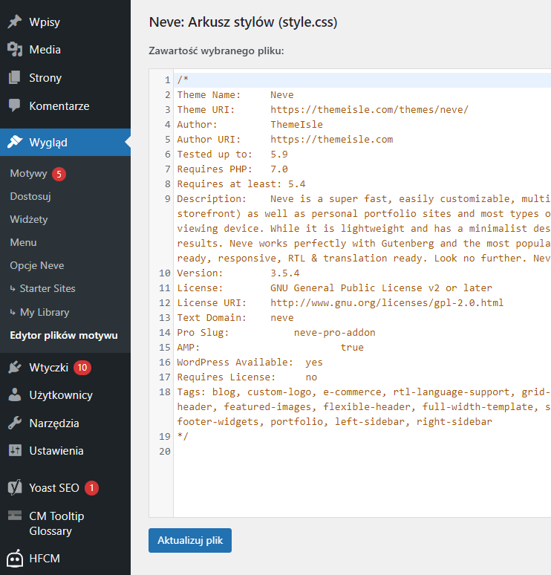Screen dimensions: 551x575
Task: Go to the Motywy submenu
Action: coord(29,173)
